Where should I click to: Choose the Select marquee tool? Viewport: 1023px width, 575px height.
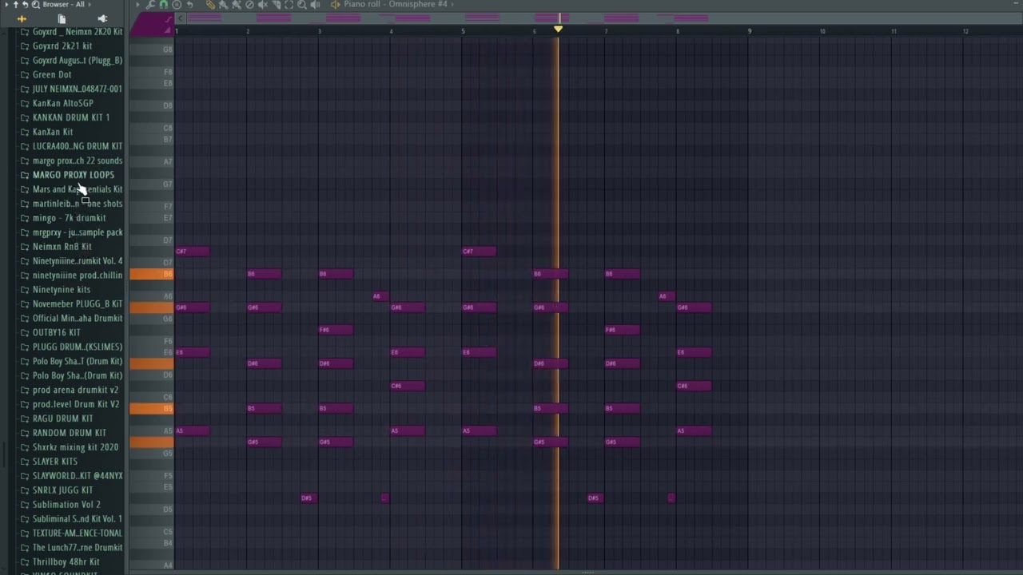(x=289, y=5)
